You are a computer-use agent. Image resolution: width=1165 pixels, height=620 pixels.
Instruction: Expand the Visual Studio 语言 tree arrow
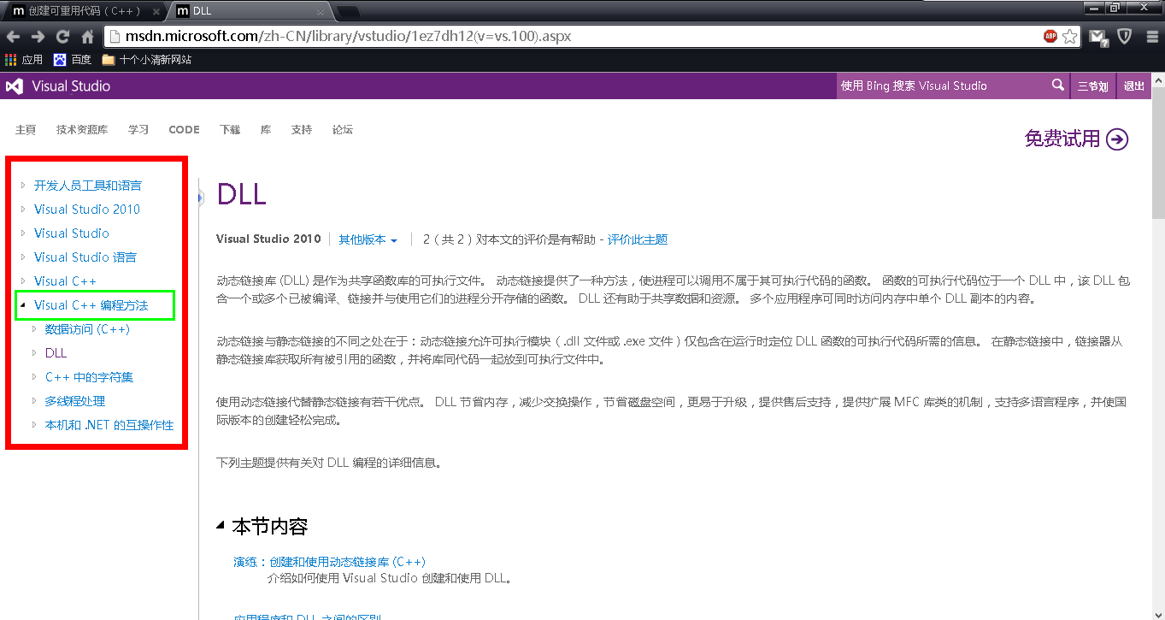click(x=23, y=257)
